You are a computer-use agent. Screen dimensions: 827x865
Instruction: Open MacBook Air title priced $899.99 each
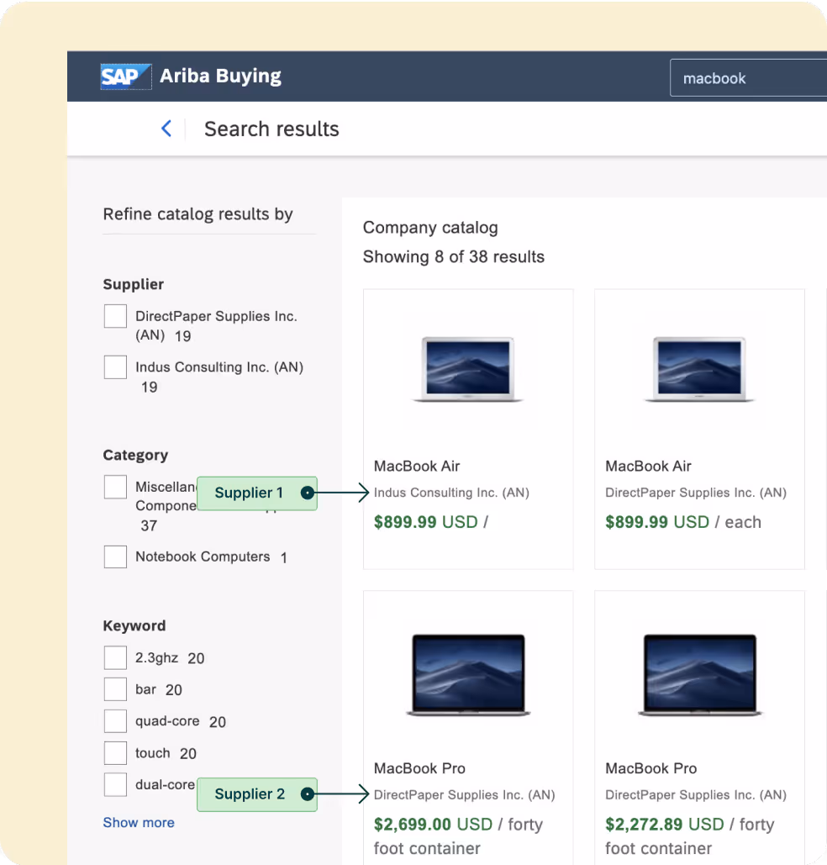648,467
